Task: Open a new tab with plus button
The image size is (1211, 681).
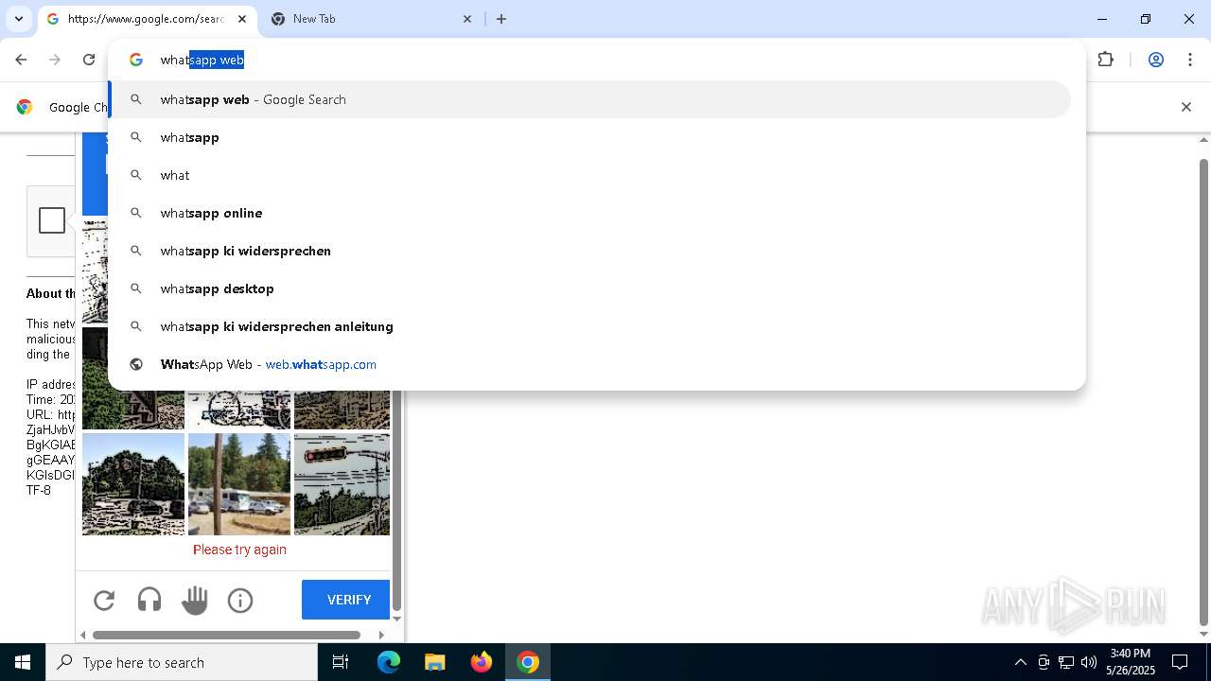Action: [x=501, y=19]
